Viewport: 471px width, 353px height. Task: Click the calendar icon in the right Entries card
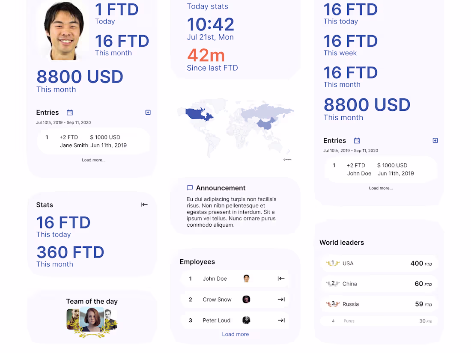coord(357,140)
